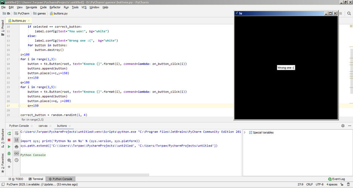Click 'Wrong one :(' label in hi window

pos(286,68)
